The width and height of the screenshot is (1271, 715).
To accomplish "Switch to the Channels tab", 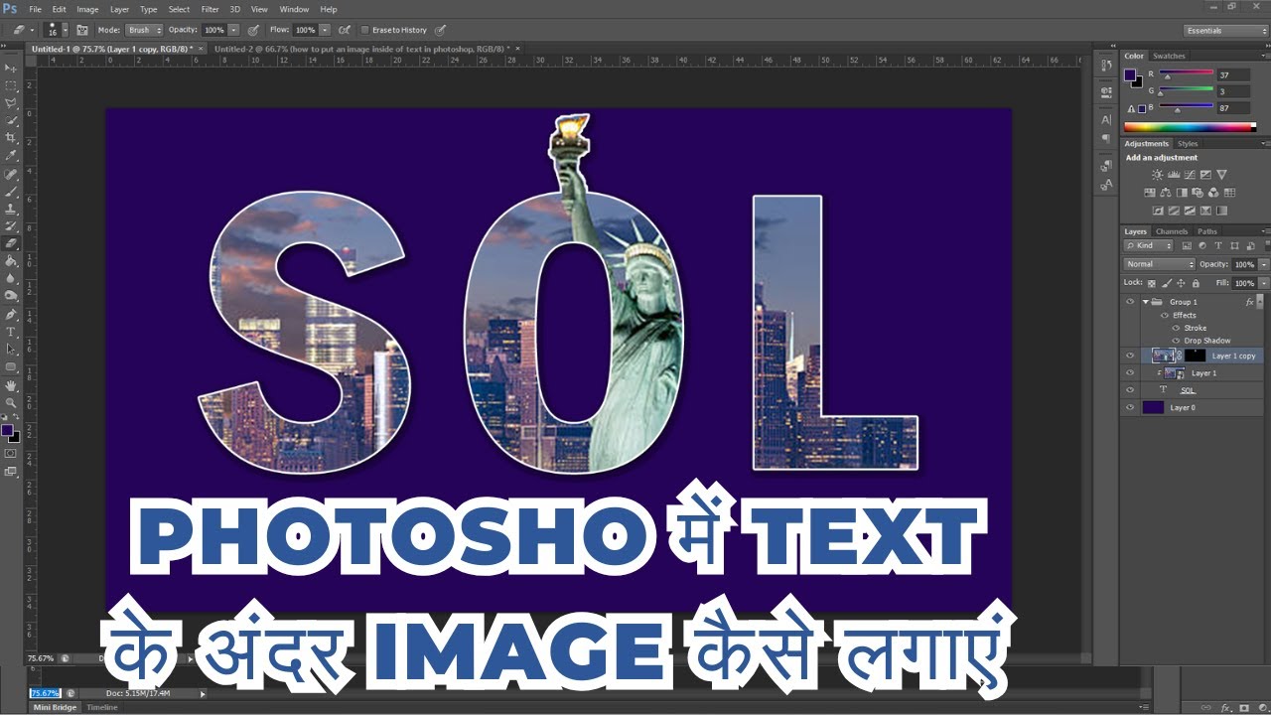I will 1171,231.
